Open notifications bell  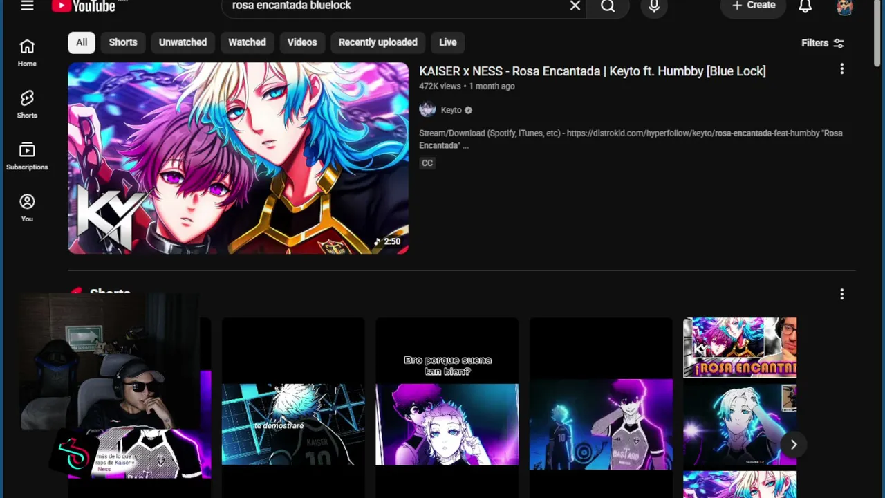click(805, 6)
